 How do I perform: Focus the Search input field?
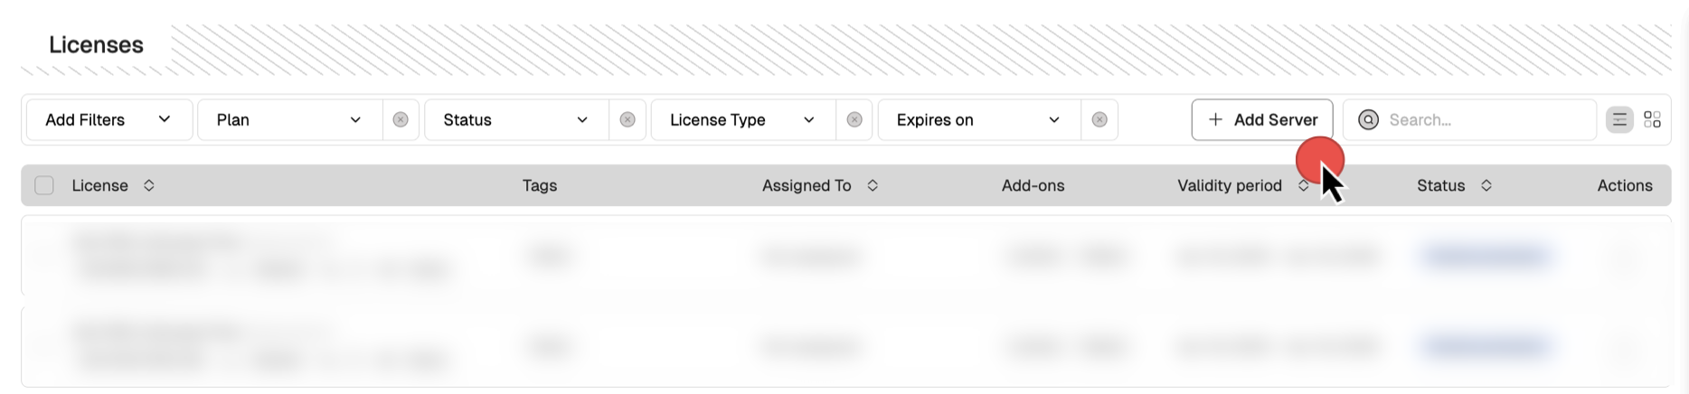click(x=1483, y=120)
